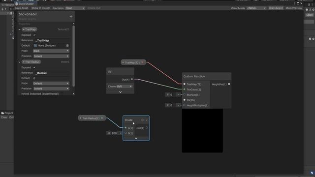Select the Custom Function node title
This screenshot has height=177, width=315.
tap(194, 76)
